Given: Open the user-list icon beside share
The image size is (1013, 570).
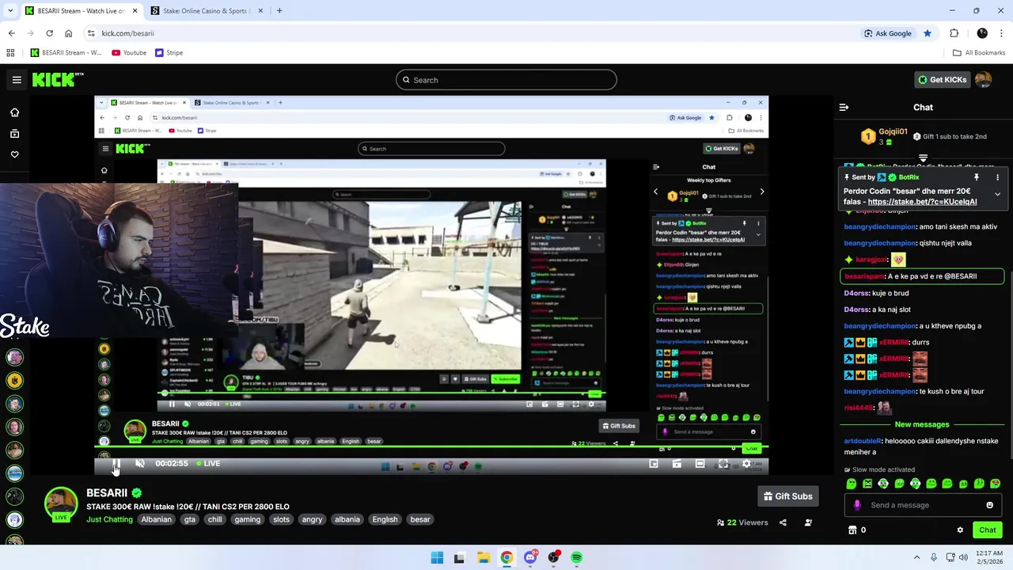Looking at the screenshot, I should (x=808, y=522).
